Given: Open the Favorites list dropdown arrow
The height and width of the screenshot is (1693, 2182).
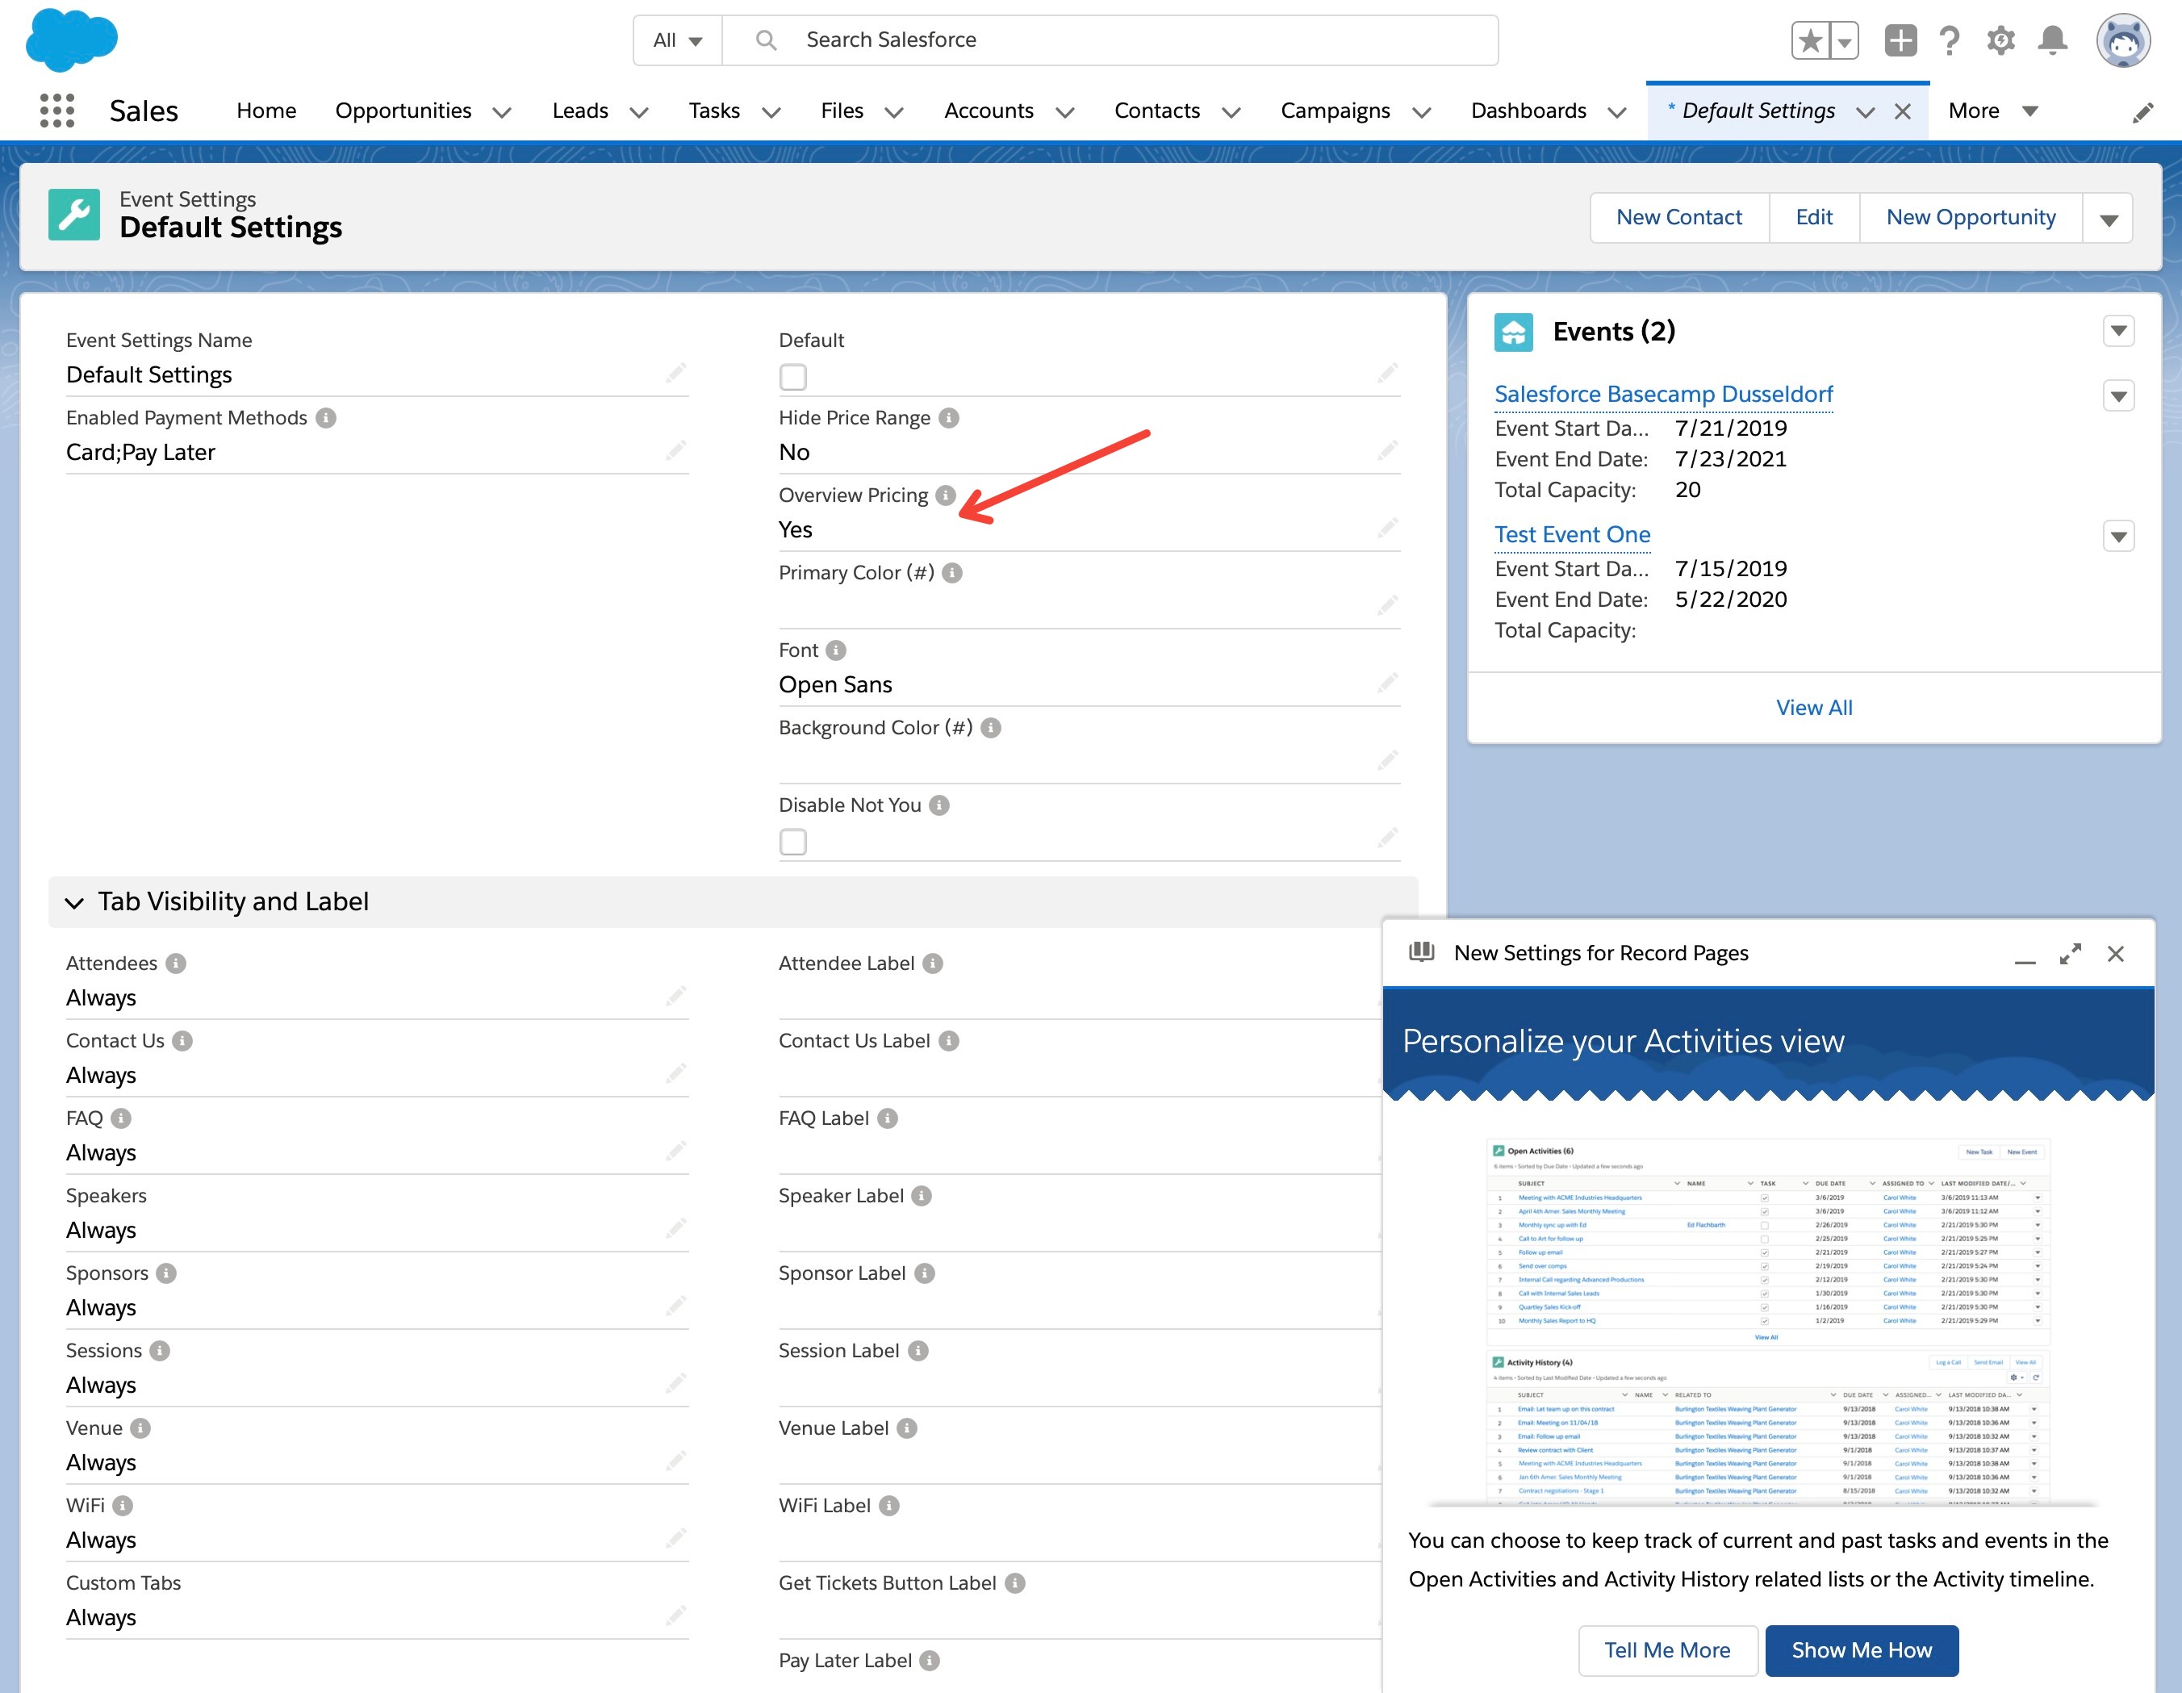Looking at the screenshot, I should tap(1845, 41).
